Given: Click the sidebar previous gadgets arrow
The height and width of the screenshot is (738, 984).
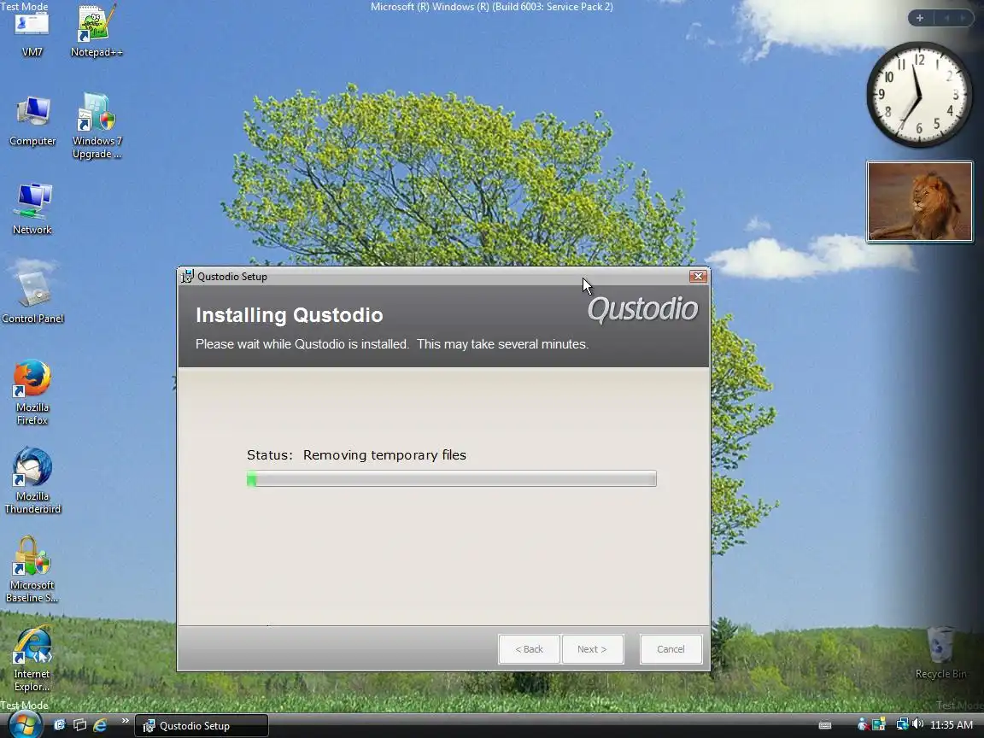Looking at the screenshot, I should tap(946, 18).
